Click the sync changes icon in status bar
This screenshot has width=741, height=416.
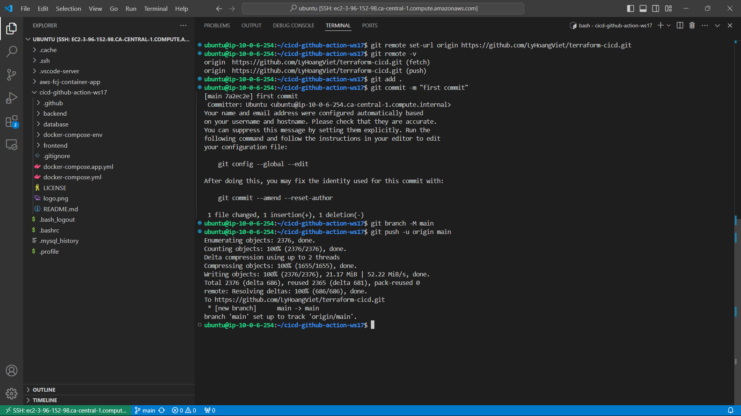(x=162, y=411)
